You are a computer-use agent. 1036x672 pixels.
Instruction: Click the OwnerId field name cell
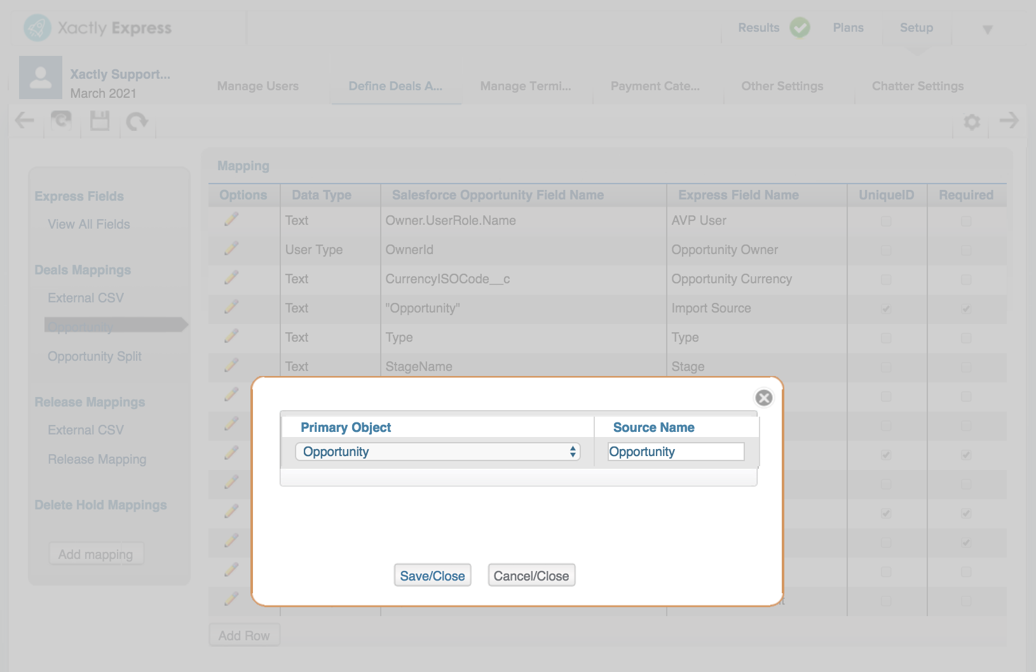[409, 250]
